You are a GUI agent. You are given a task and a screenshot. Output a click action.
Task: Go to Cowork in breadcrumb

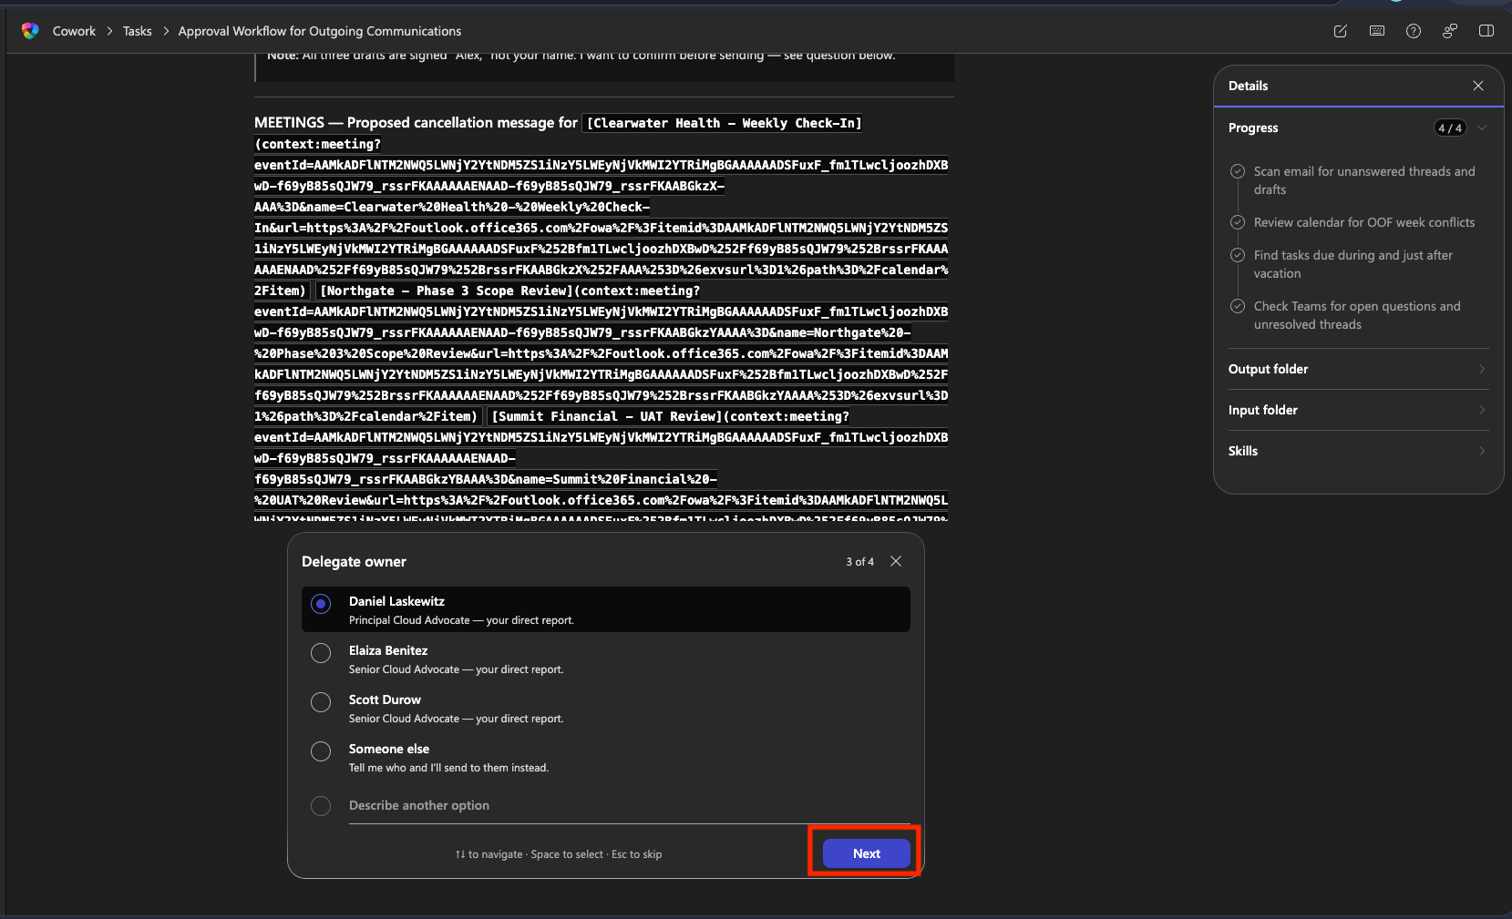(74, 31)
